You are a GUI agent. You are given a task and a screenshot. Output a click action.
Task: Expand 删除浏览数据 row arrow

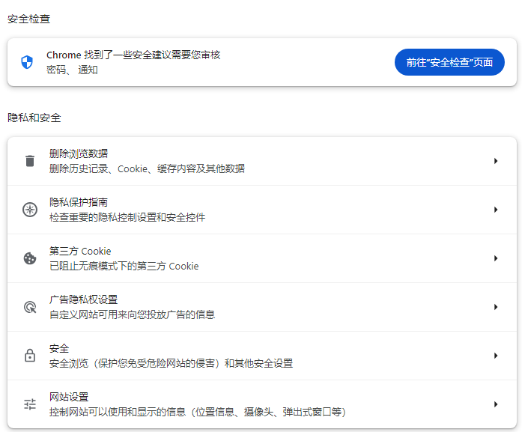tap(496, 161)
